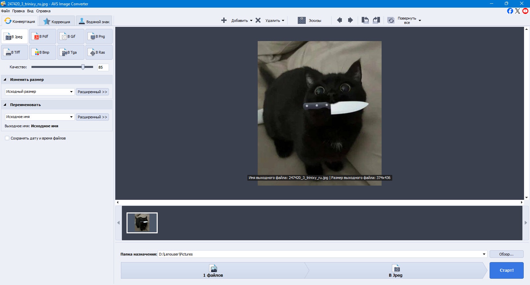Collapse the Переименовать section
The image size is (530, 285).
pyautogui.click(x=5, y=105)
